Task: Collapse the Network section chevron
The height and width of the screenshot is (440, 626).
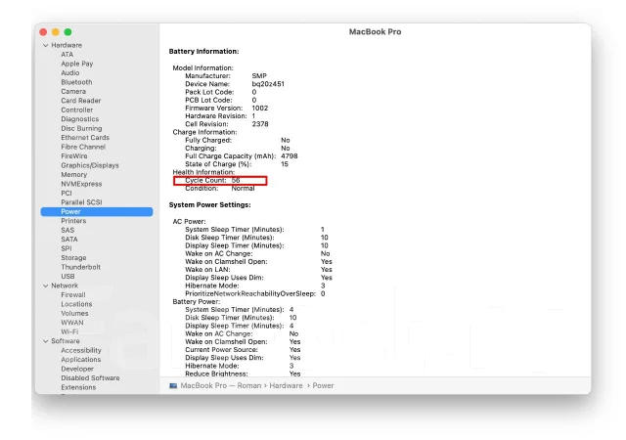Action: tap(46, 286)
